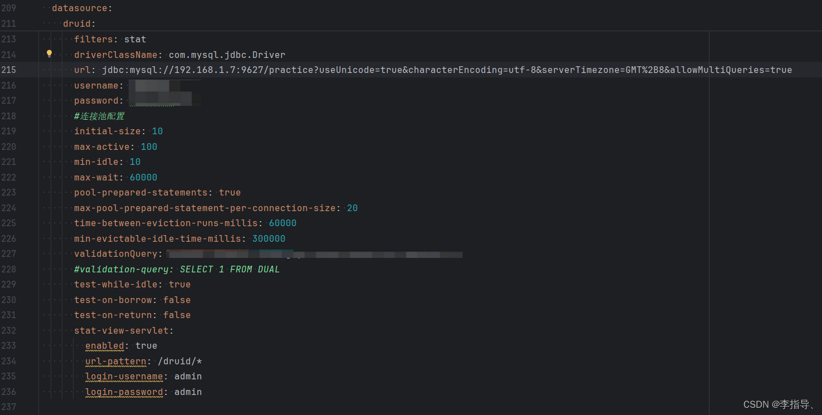Screen dimensions: 822x415
Task: Click line number 227 in gutter
Action: tap(9, 253)
